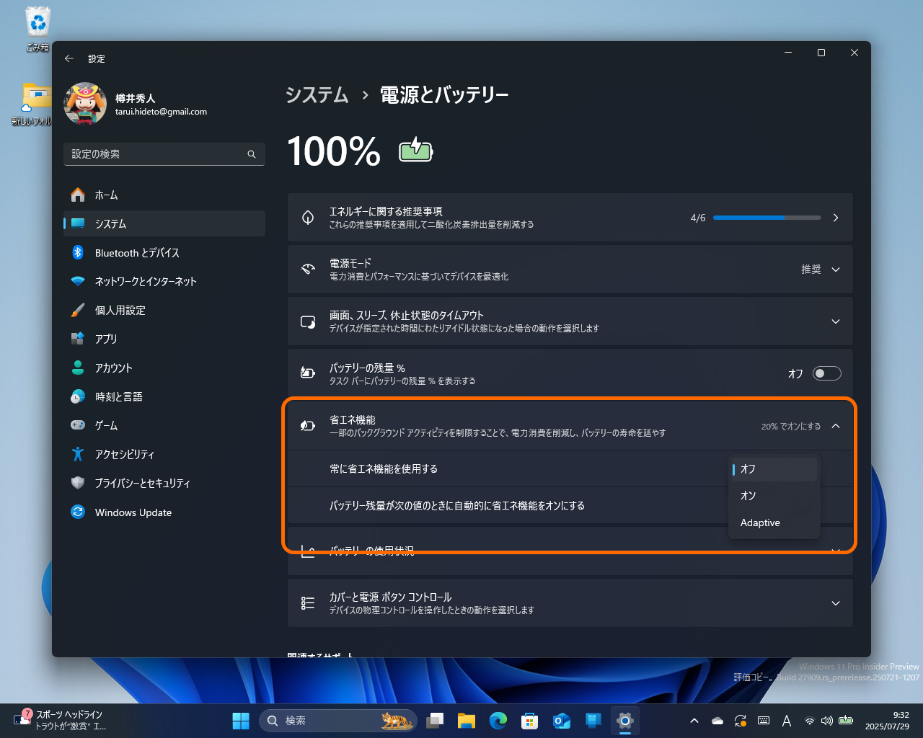Image resolution: width=923 pixels, height=738 pixels.
Task: Launch Microsoft Edge from the taskbar
Action: [498, 720]
